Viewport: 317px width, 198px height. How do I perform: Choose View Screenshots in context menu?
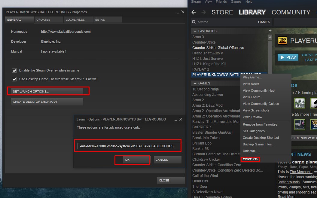point(266,110)
